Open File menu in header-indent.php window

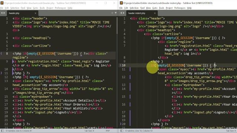121,8
